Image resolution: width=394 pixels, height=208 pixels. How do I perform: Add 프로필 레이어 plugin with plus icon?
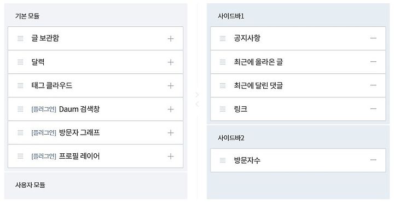pos(171,156)
